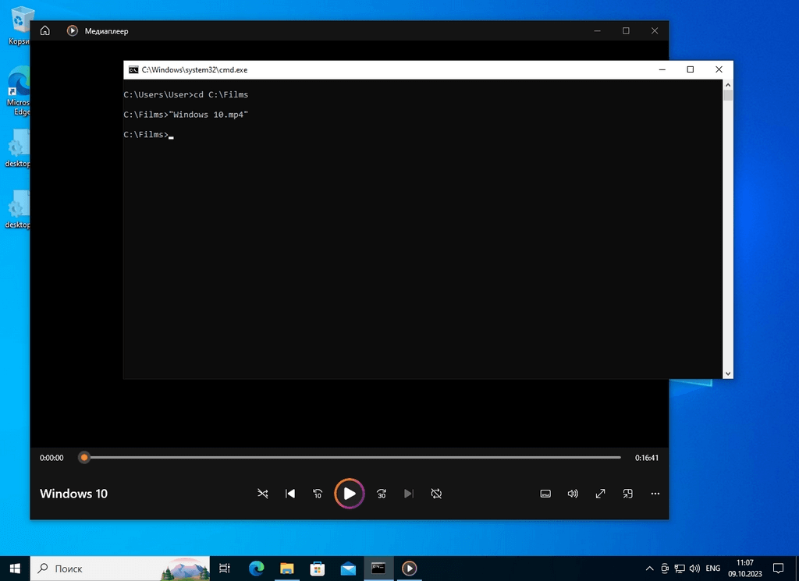Close the Media Player window

(655, 30)
